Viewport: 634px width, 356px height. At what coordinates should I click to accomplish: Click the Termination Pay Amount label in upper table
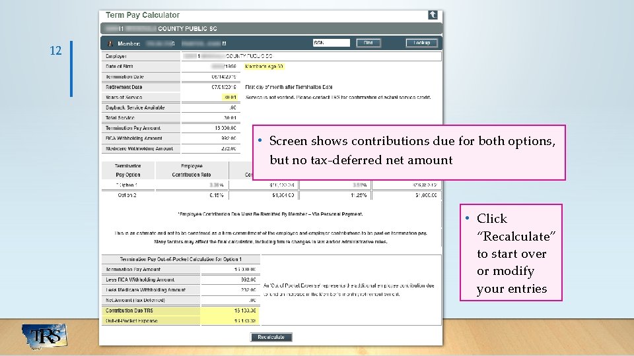(133, 129)
